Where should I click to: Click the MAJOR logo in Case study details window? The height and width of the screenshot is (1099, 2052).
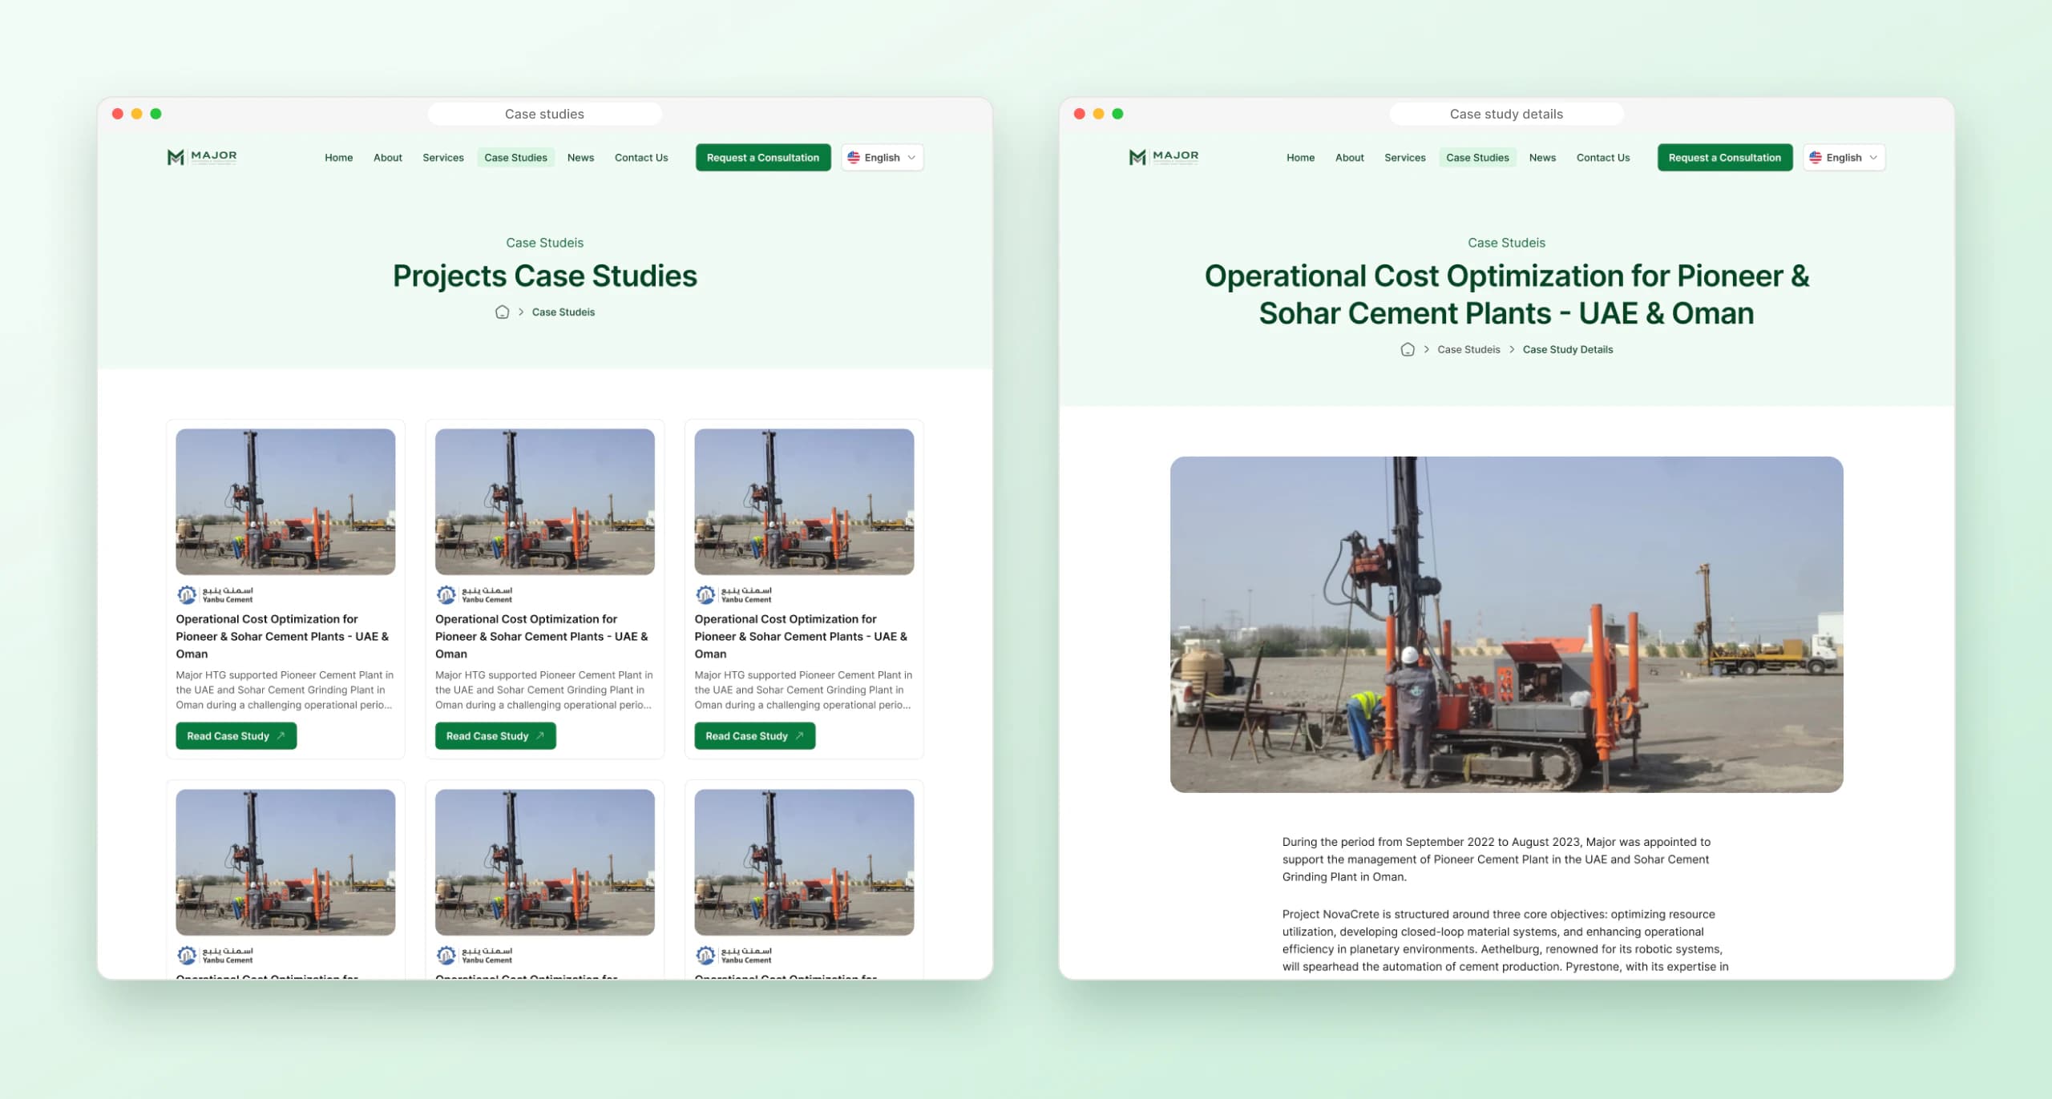1164,157
